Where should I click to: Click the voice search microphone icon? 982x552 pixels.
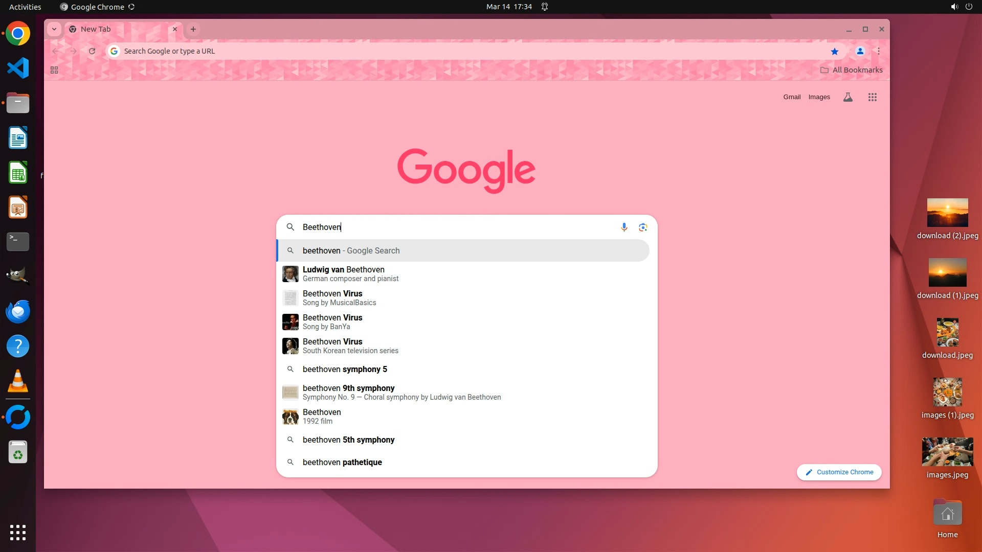click(x=624, y=227)
